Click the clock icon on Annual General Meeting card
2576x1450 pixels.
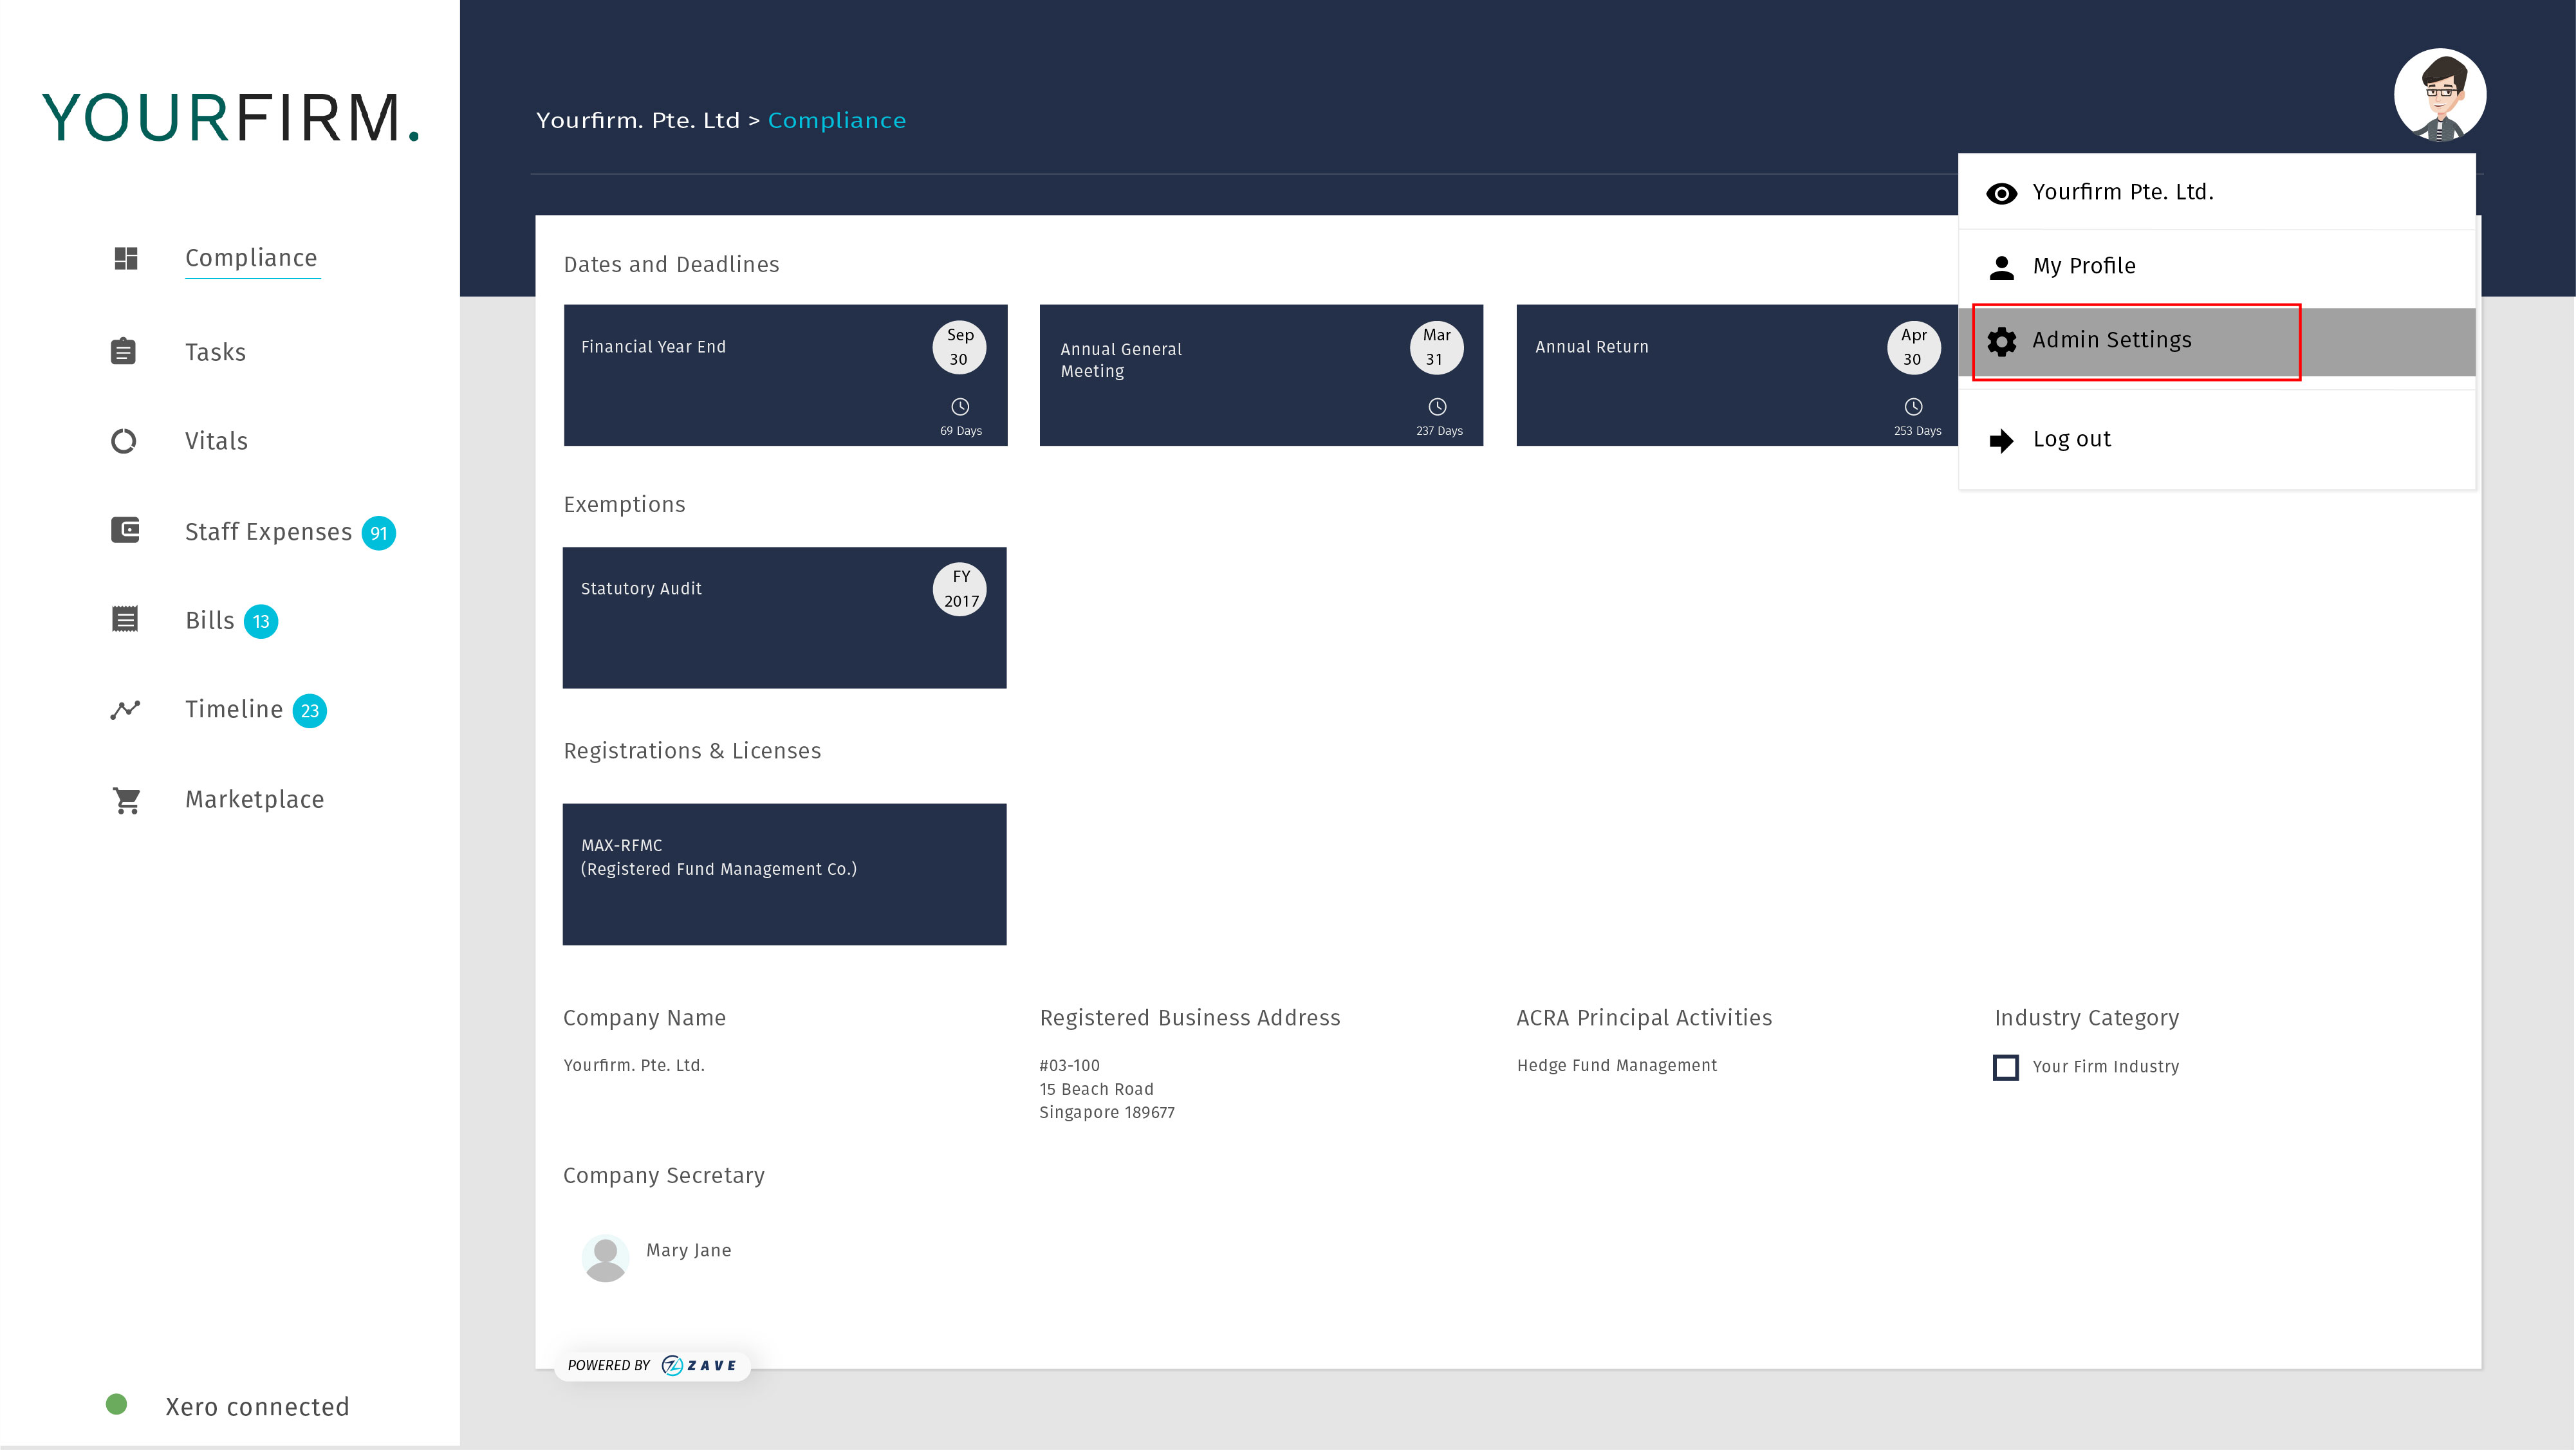tap(1437, 406)
